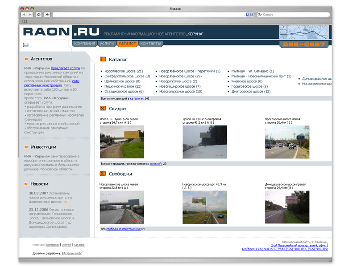Open Новорижское шоссе црп 43,3 км photo

pos(205,207)
